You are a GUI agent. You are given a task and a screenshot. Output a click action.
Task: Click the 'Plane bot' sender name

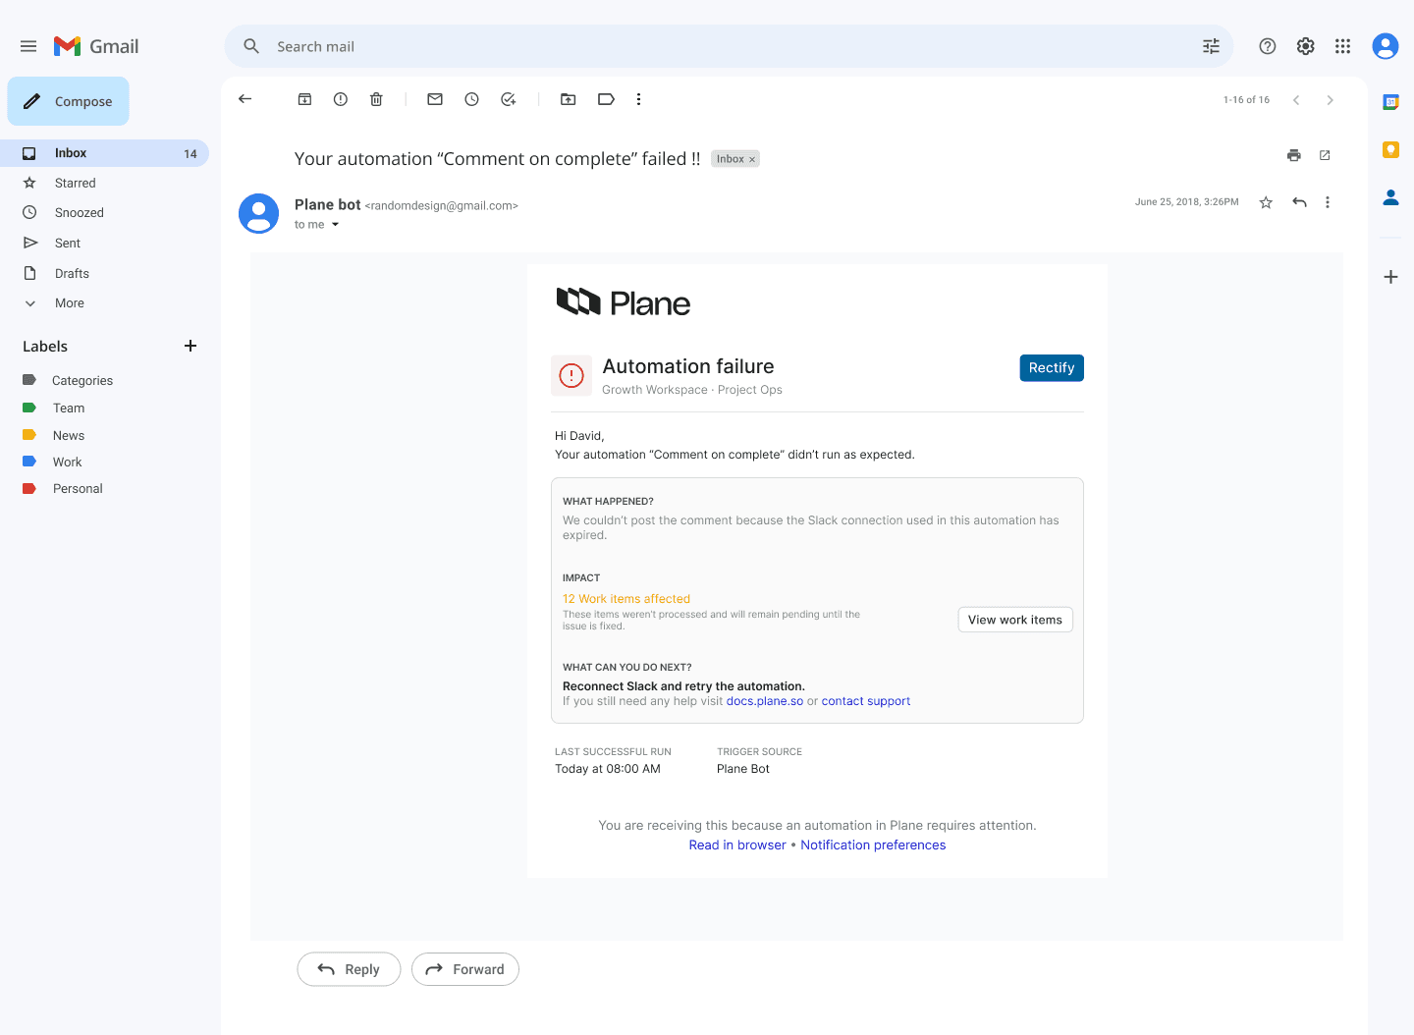coord(328,205)
